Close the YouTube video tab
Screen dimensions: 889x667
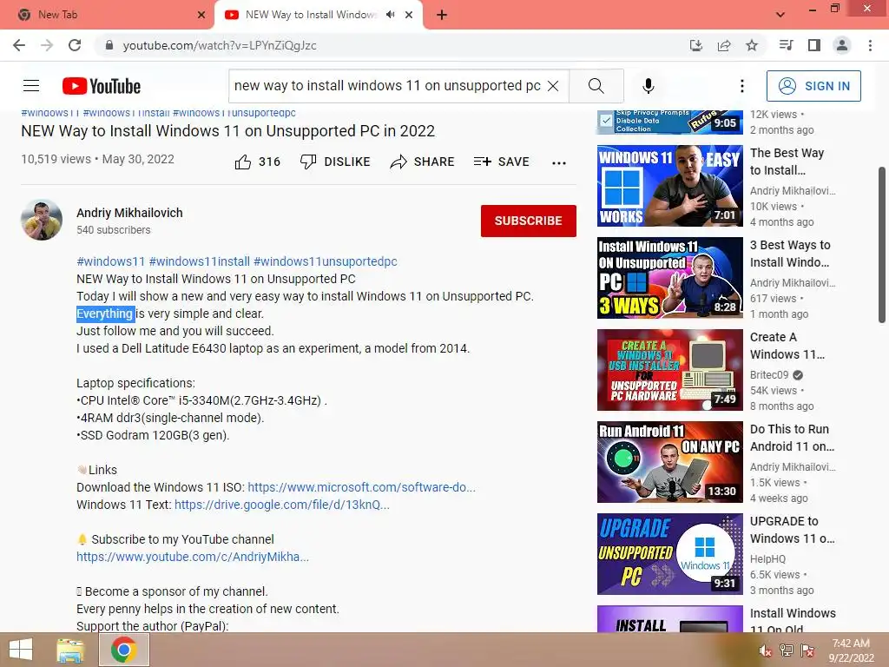pyautogui.click(x=409, y=15)
